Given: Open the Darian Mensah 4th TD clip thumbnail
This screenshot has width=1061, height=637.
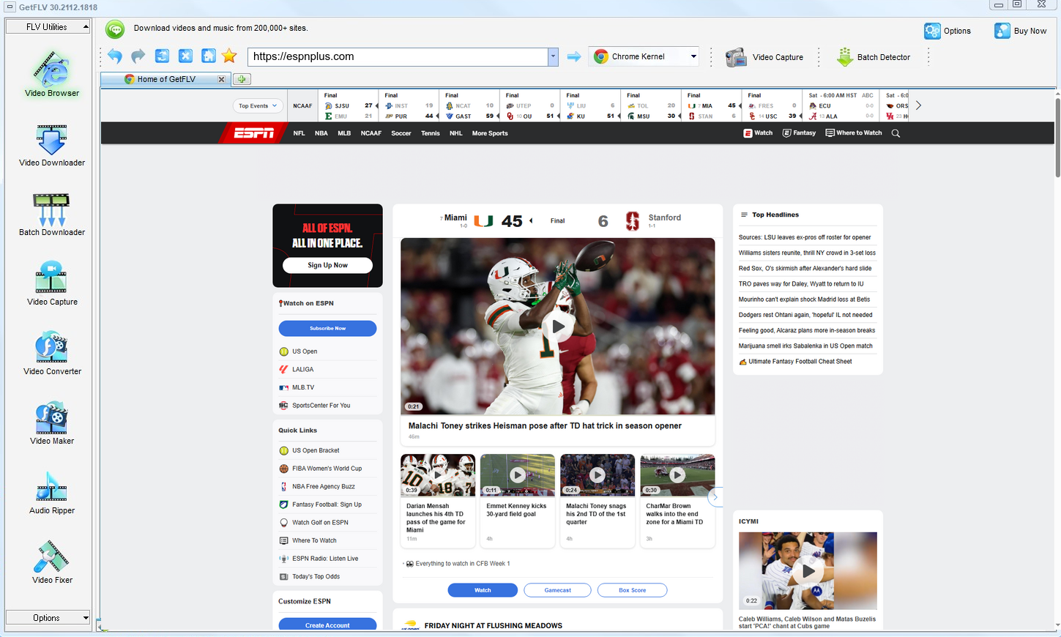Looking at the screenshot, I should [438, 475].
